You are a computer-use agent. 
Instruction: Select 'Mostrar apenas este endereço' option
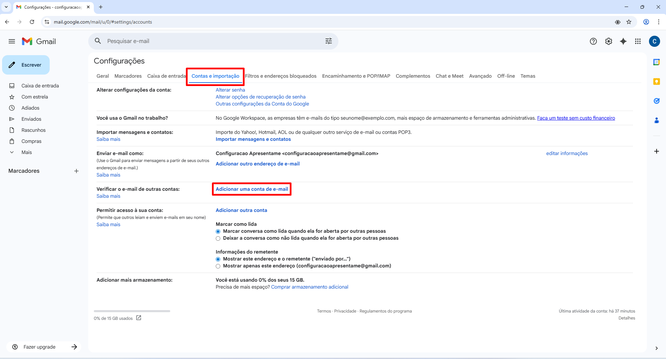218,266
